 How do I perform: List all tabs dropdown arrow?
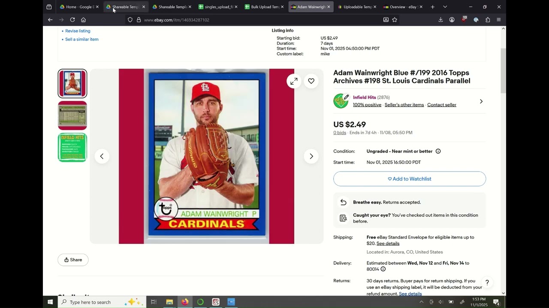point(445,7)
